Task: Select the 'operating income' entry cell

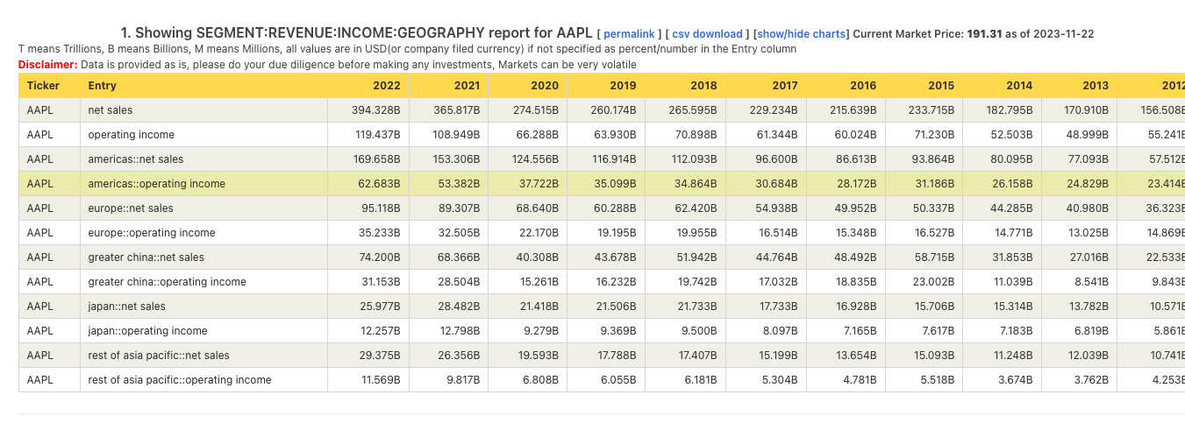Action: pos(203,135)
